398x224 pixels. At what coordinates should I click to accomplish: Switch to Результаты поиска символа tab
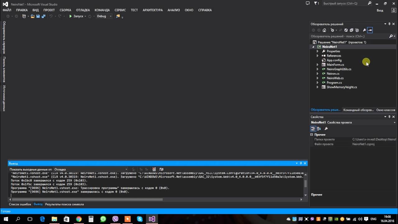click(x=64, y=204)
